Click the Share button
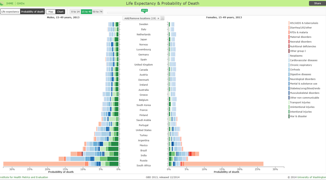The image size is (326, 180). (317, 3)
